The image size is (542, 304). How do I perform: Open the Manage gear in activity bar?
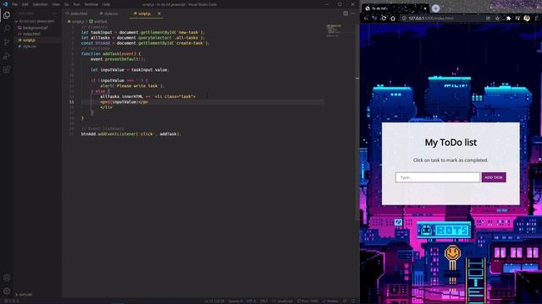click(7, 291)
